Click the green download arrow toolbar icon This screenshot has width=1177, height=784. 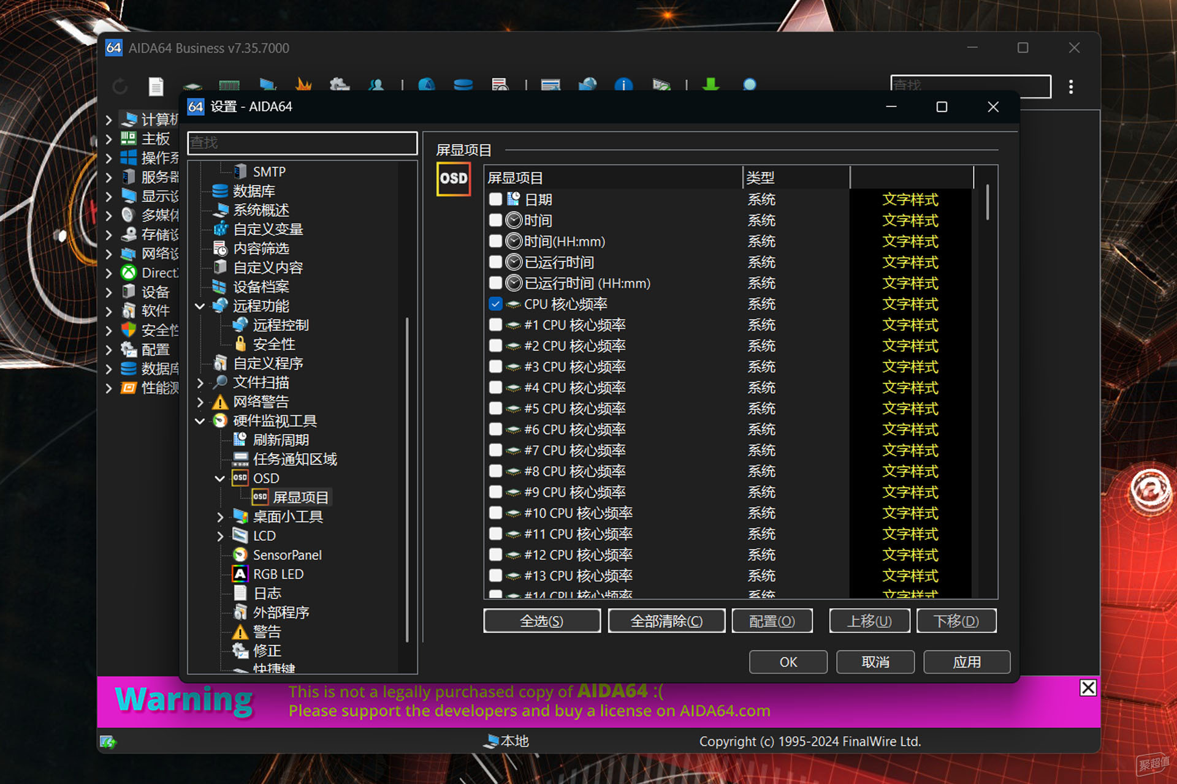tap(711, 85)
